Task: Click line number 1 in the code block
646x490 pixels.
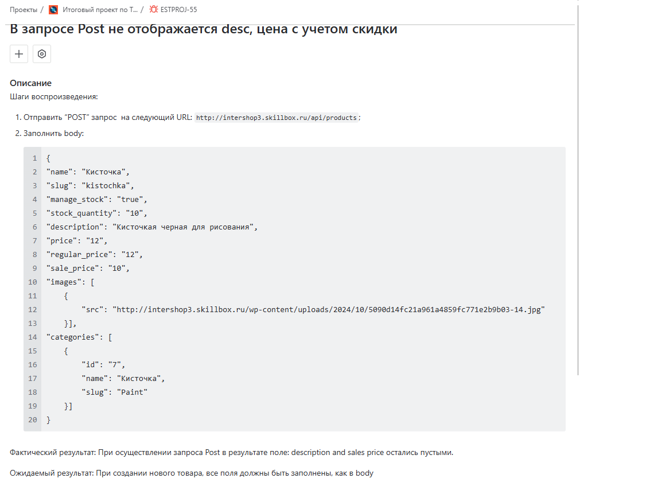Action: (x=34, y=158)
